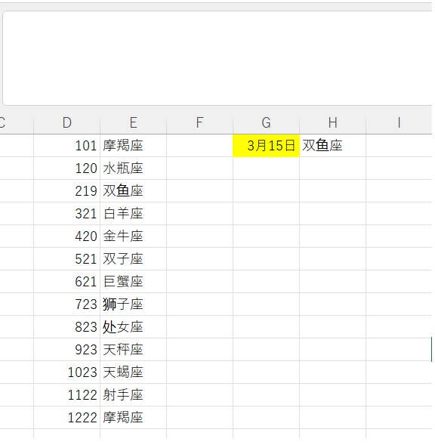This screenshot has height=445, width=435.
Task: Click the 射手座 cell
Action: point(134,395)
